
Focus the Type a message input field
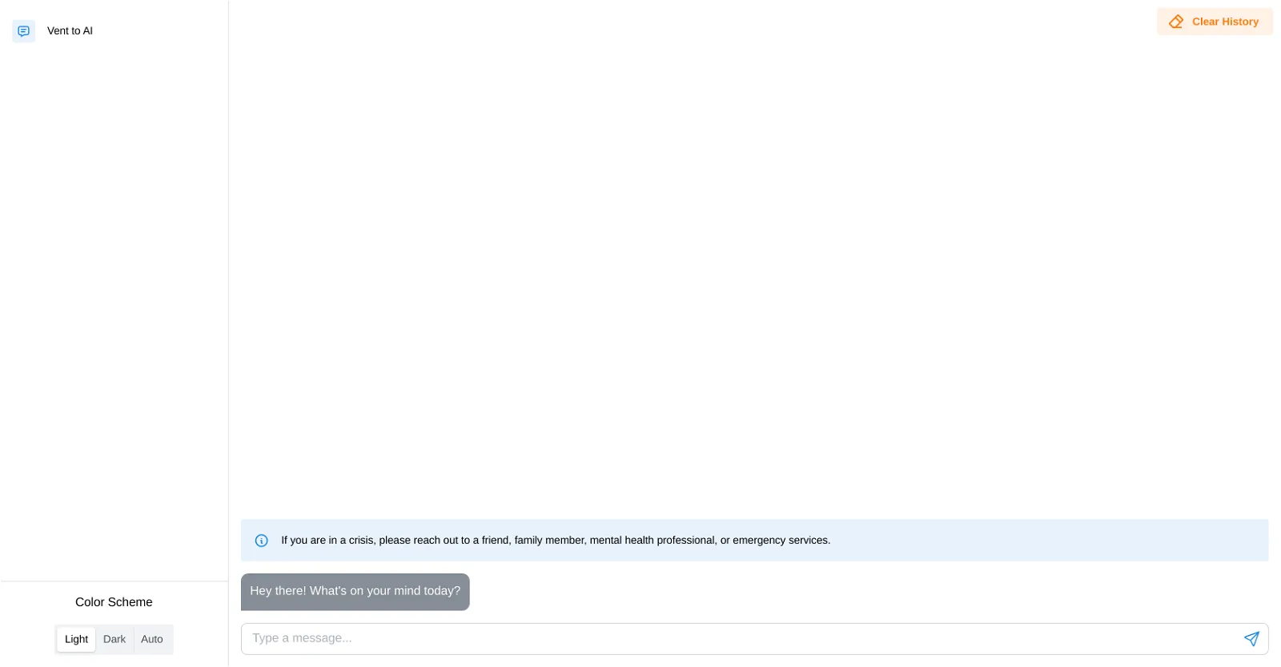tap(754, 639)
